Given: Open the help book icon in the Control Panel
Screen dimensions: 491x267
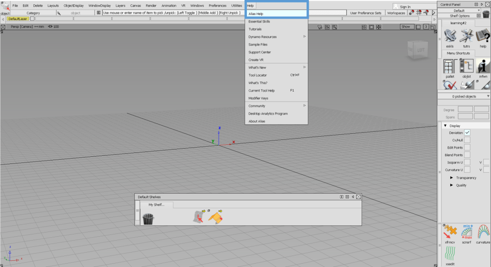Looking at the screenshot, I should pos(483,35).
